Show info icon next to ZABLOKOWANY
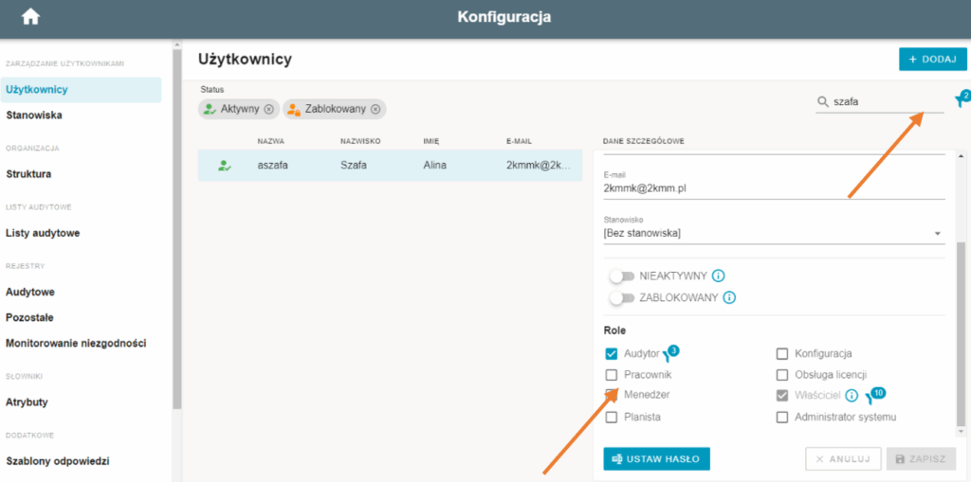The height and width of the screenshot is (482, 971). 729,297
